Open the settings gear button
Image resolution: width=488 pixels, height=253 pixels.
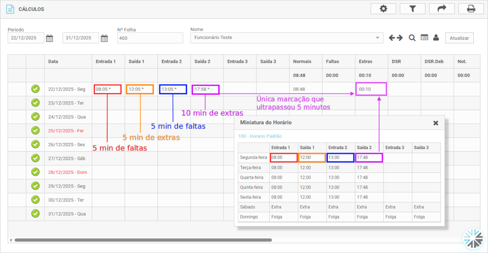pos(383,9)
